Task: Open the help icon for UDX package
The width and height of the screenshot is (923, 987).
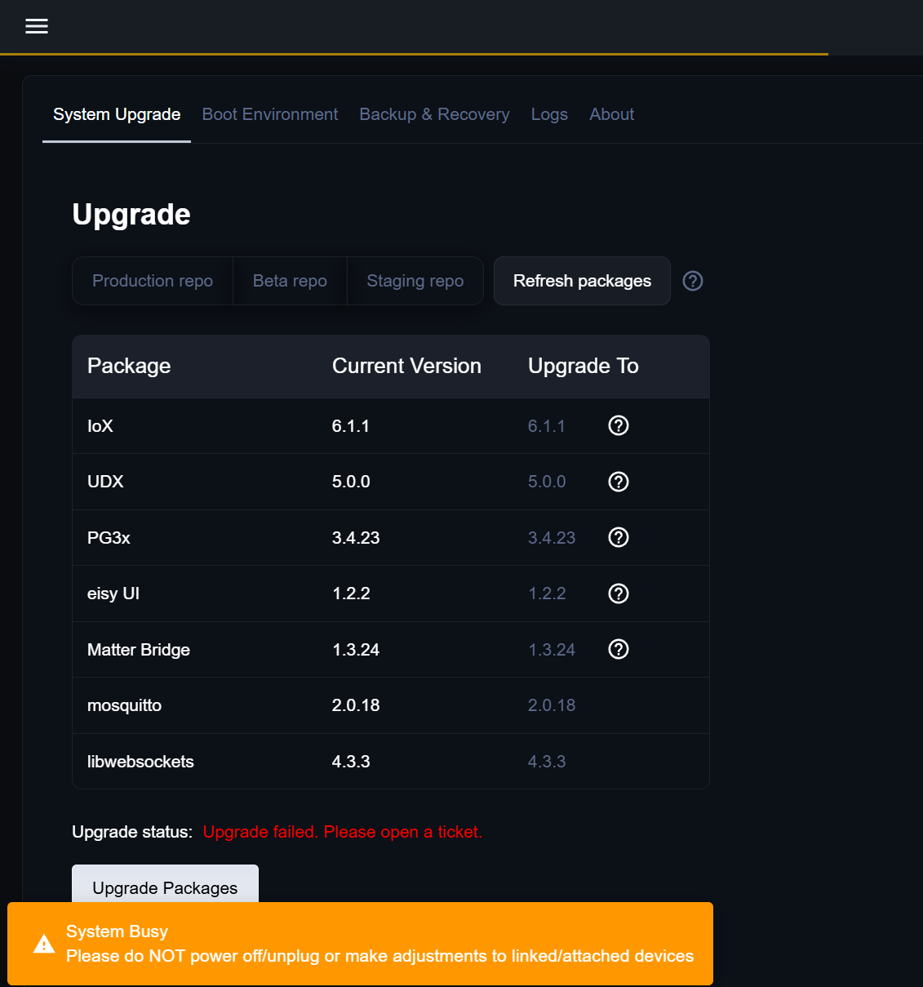Action: (x=619, y=482)
